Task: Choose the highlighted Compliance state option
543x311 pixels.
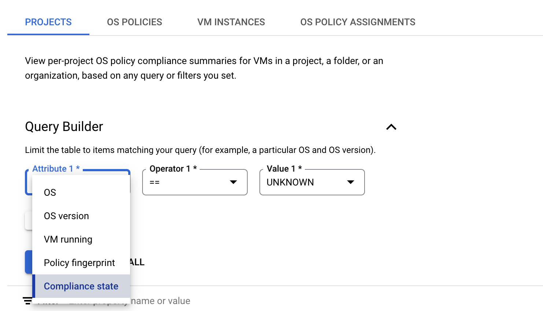Action: pos(81,286)
